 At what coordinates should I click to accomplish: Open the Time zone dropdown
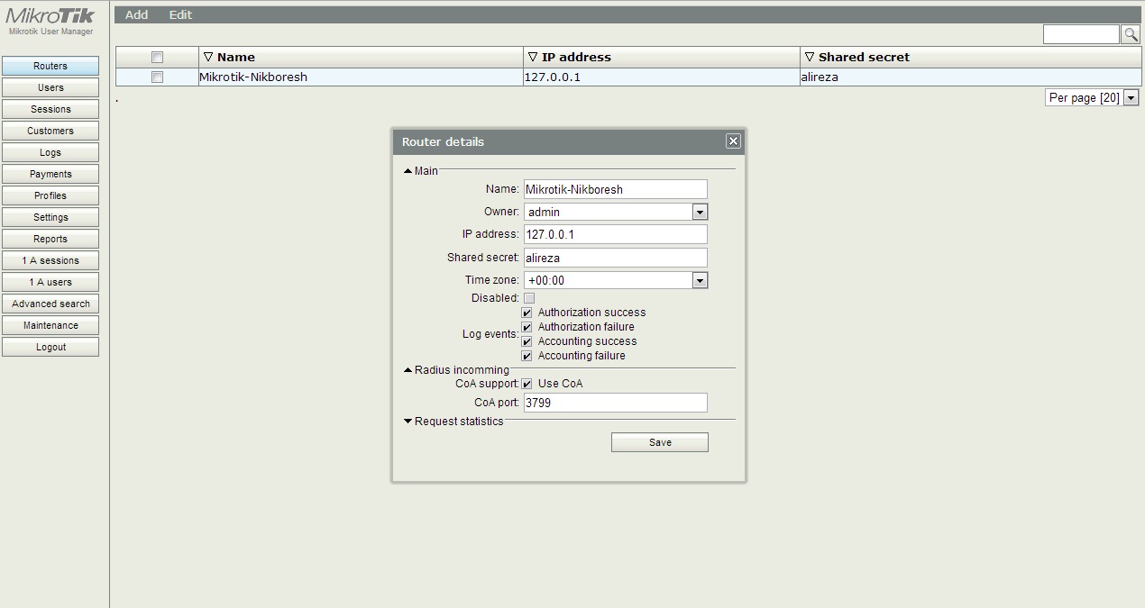700,280
